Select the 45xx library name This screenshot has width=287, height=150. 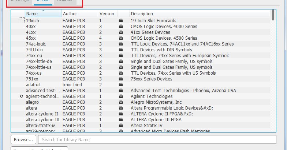[31, 38]
